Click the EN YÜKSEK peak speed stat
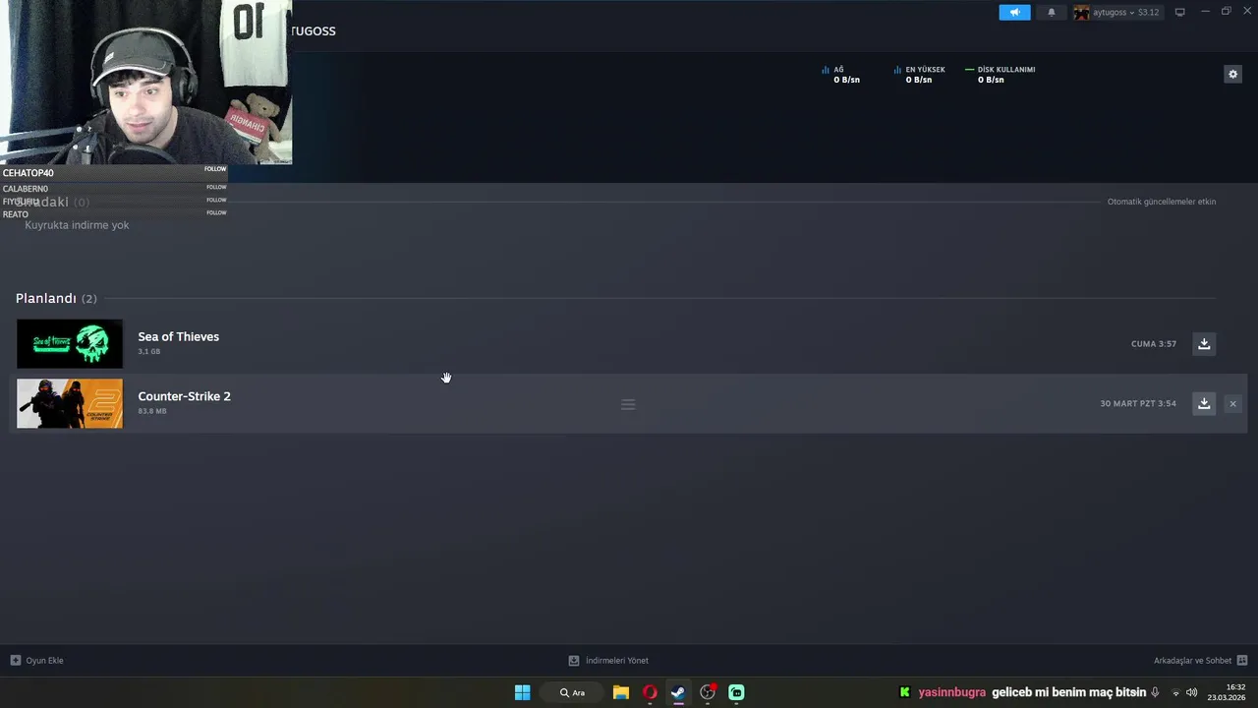 pos(920,75)
